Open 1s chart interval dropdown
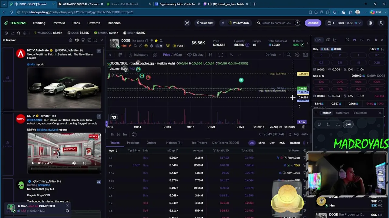 pyautogui.click(x=110, y=55)
